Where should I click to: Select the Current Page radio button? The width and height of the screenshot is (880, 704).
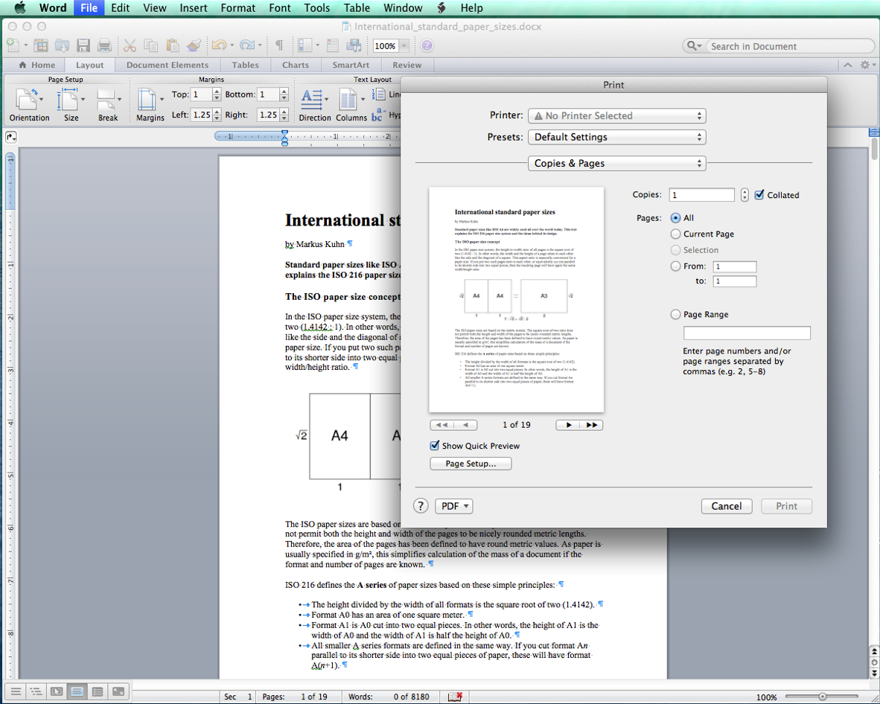[x=675, y=234]
